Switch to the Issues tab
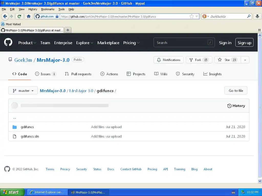Image resolution: width=262 pixels, height=196 pixels. click(x=46, y=74)
